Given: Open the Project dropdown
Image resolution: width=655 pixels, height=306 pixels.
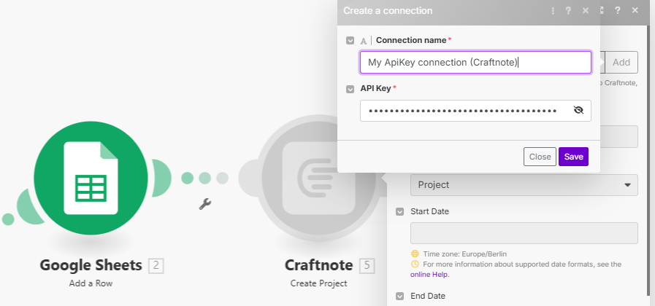Looking at the screenshot, I should point(524,185).
